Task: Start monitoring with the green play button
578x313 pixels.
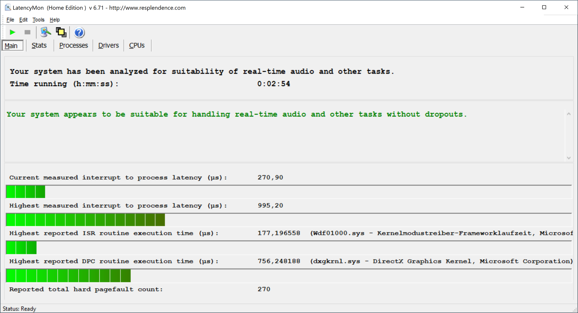Action: click(x=12, y=32)
